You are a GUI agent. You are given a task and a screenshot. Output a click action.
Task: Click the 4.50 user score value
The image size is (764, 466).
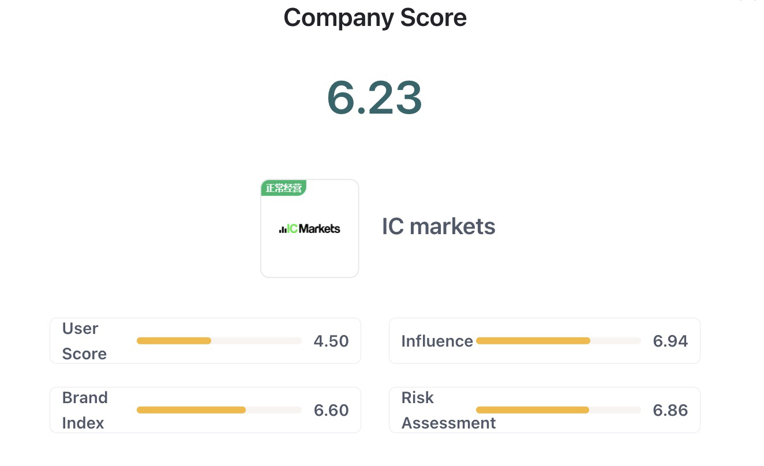tap(331, 341)
